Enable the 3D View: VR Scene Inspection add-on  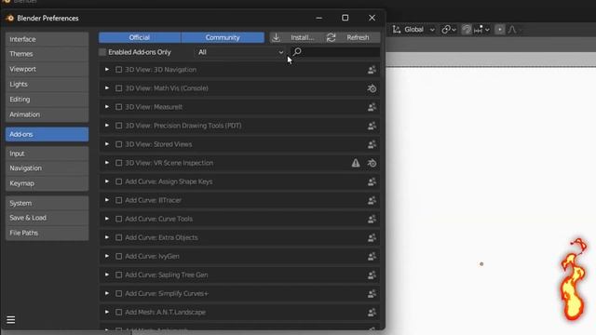(x=118, y=163)
